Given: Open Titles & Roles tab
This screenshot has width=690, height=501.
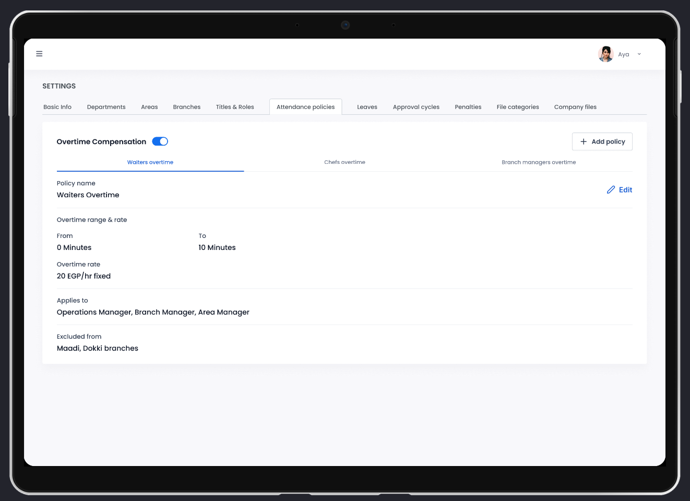Looking at the screenshot, I should (235, 107).
